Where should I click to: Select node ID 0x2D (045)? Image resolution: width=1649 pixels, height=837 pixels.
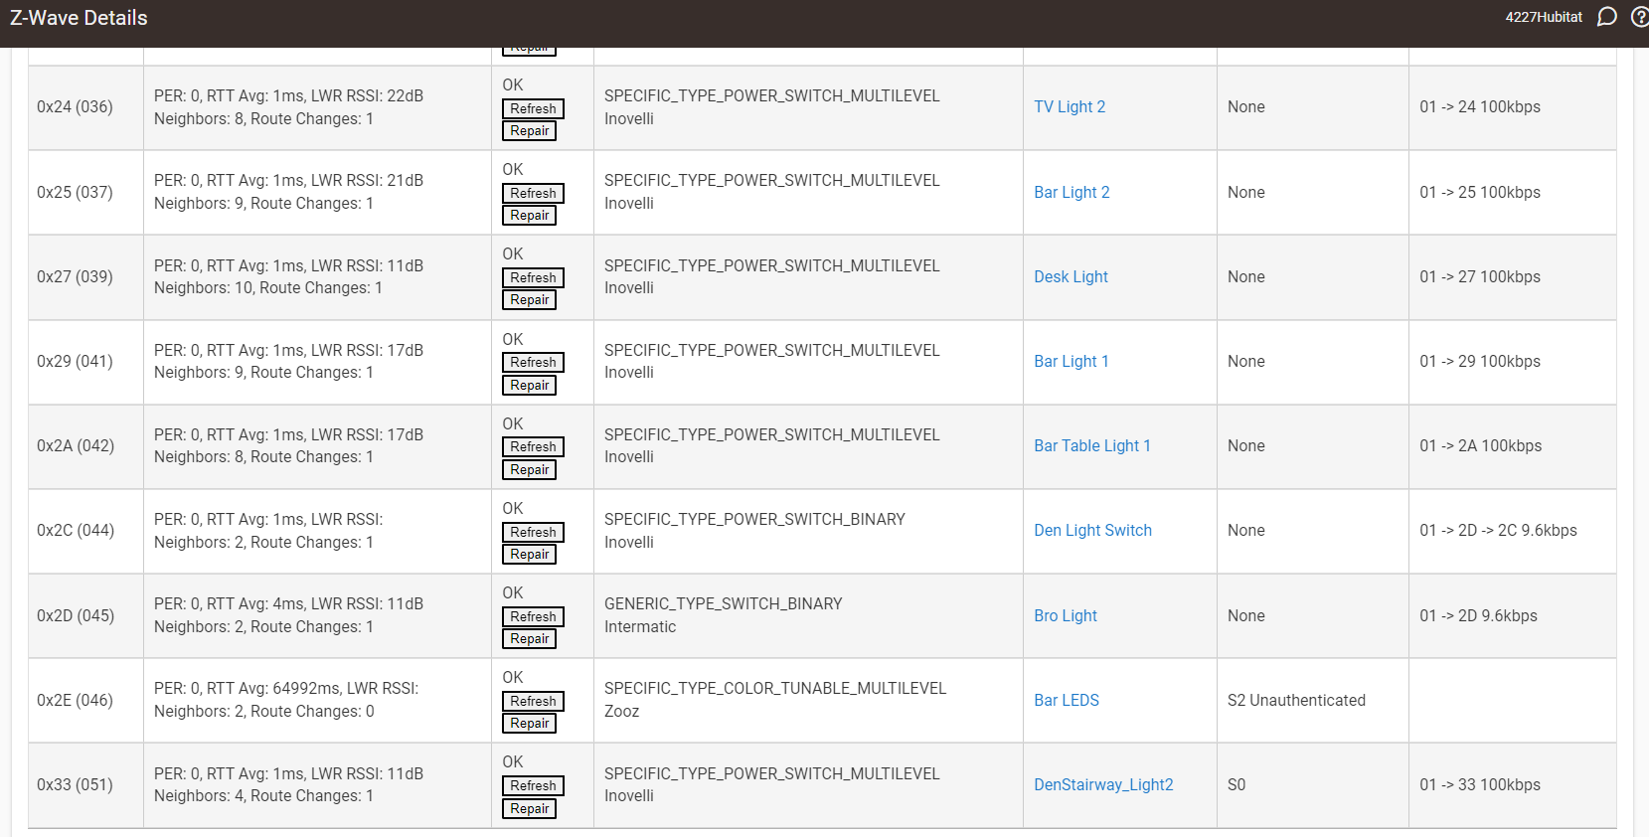[x=76, y=615]
